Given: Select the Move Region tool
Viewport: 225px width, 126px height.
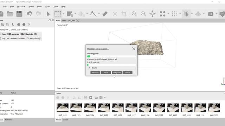Looking at the screenshot, I should coord(70,14).
